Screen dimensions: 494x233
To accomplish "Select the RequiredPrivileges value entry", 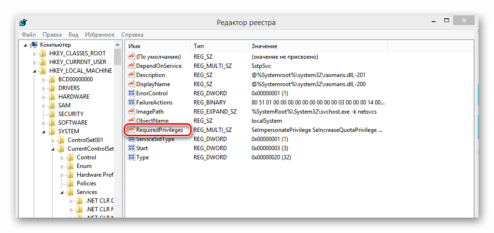I will point(159,130).
